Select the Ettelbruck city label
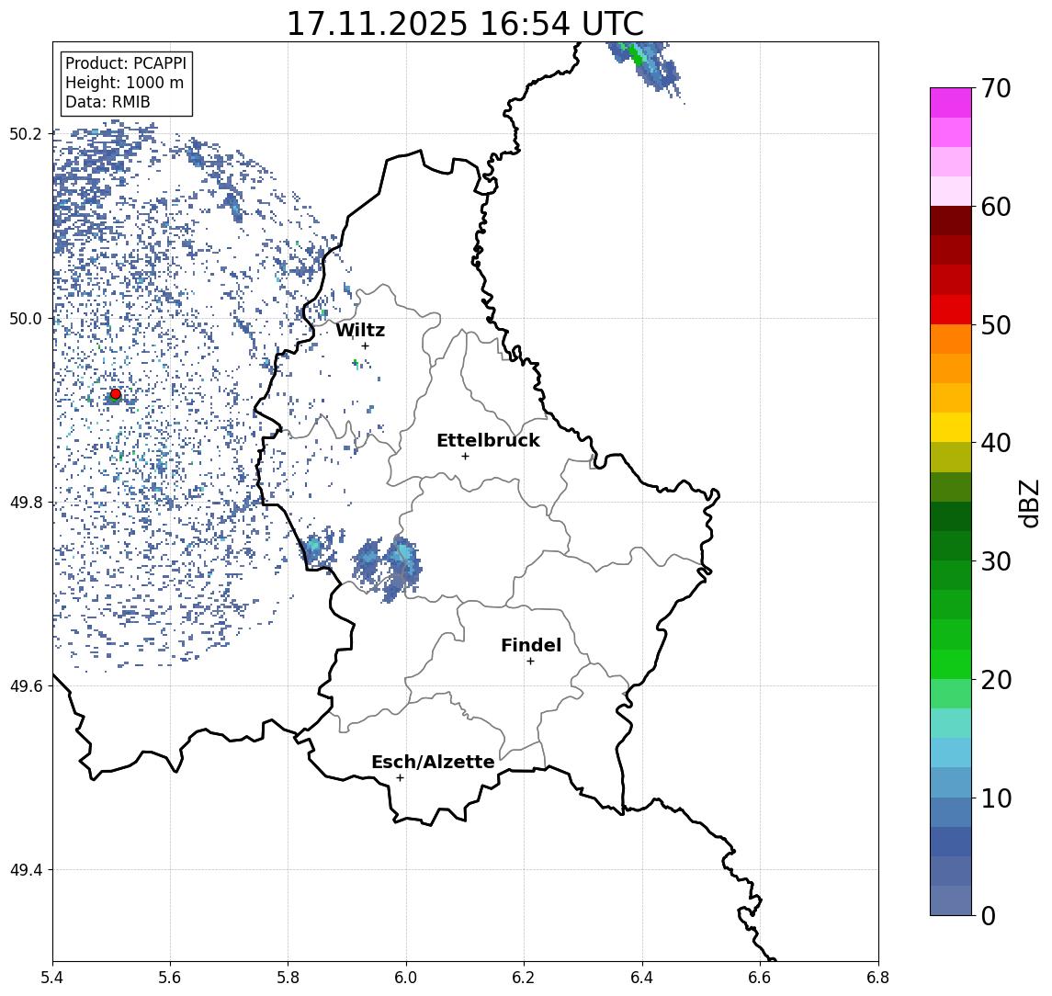 488,440
